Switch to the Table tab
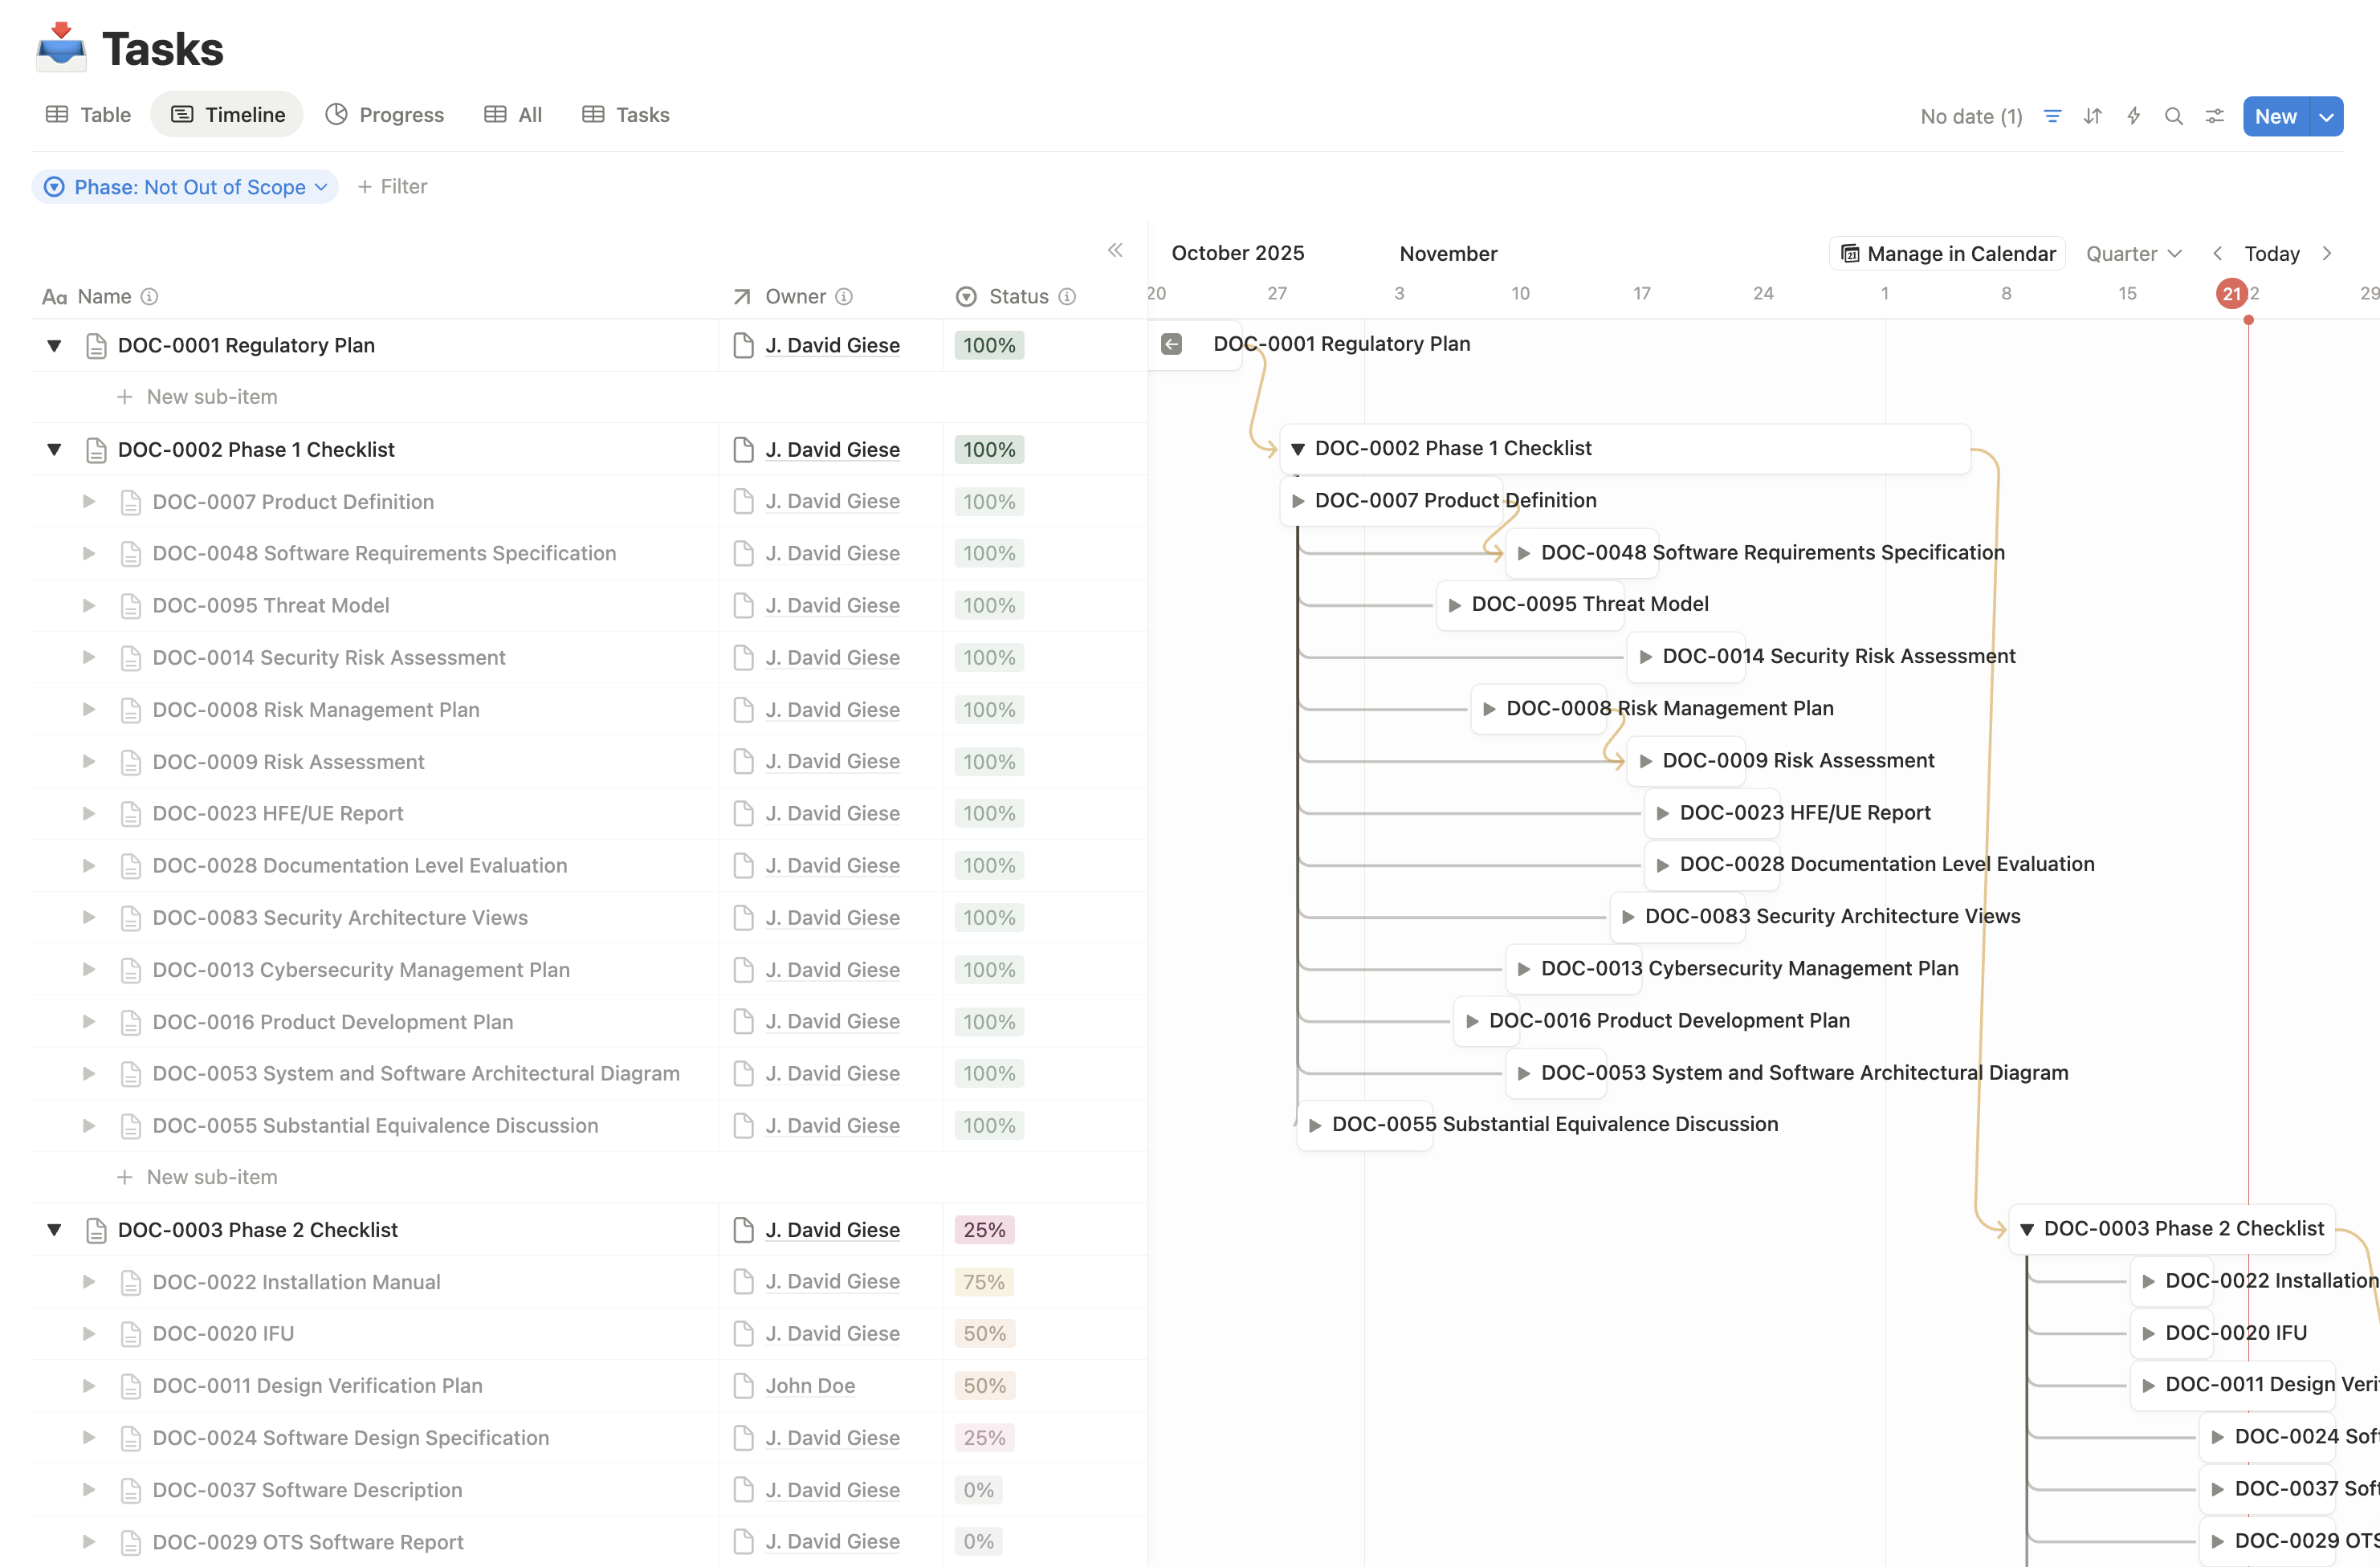This screenshot has height=1567, width=2380. pyautogui.click(x=88, y=115)
